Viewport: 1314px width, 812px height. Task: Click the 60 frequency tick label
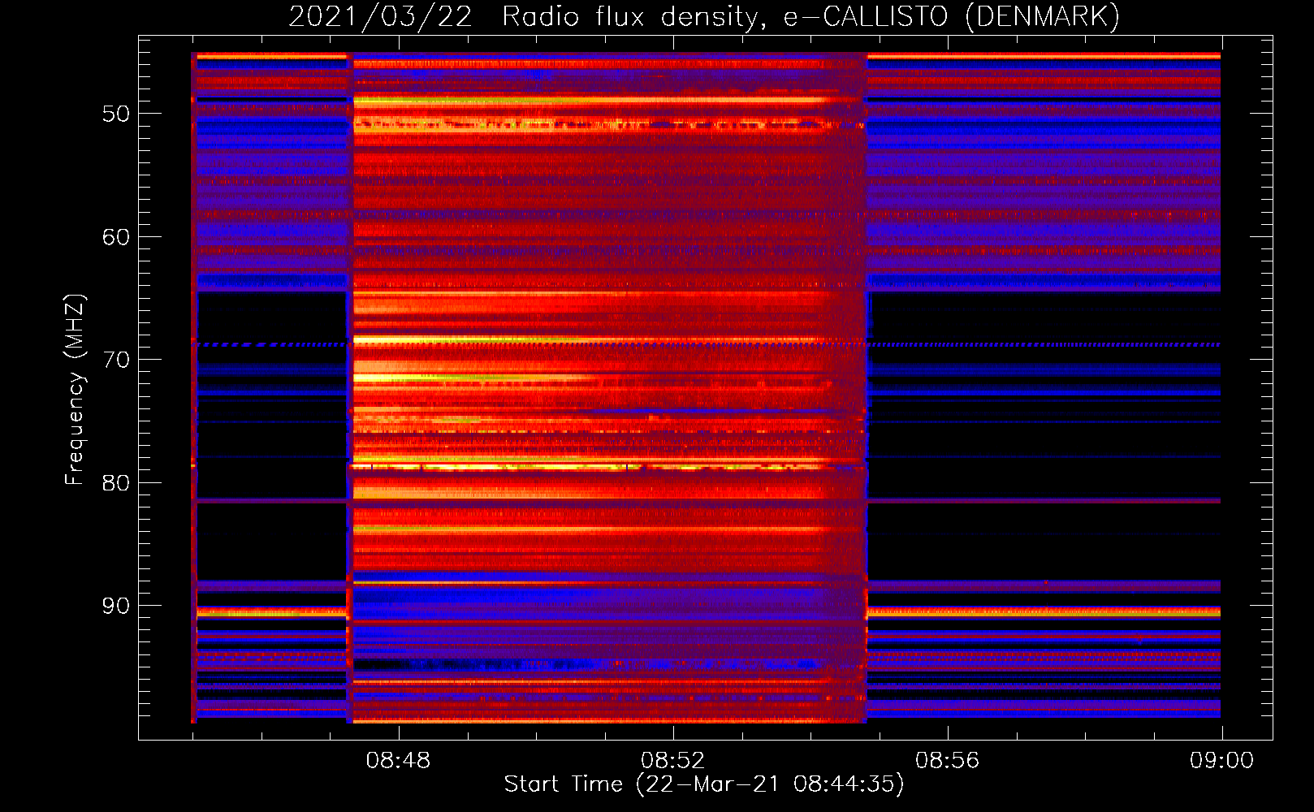click(116, 237)
